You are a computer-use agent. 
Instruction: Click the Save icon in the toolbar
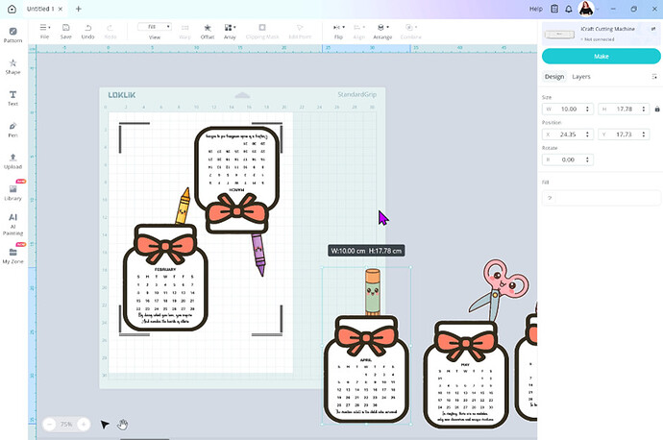65,31
